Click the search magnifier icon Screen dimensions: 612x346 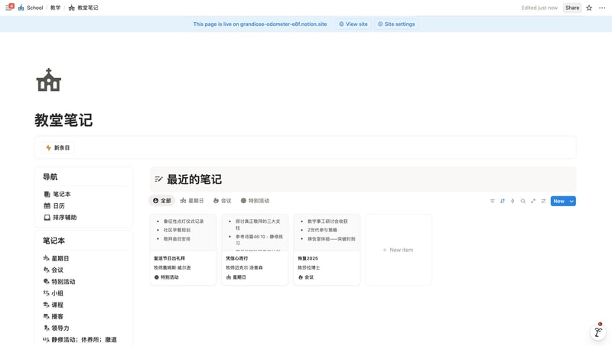tap(522, 201)
